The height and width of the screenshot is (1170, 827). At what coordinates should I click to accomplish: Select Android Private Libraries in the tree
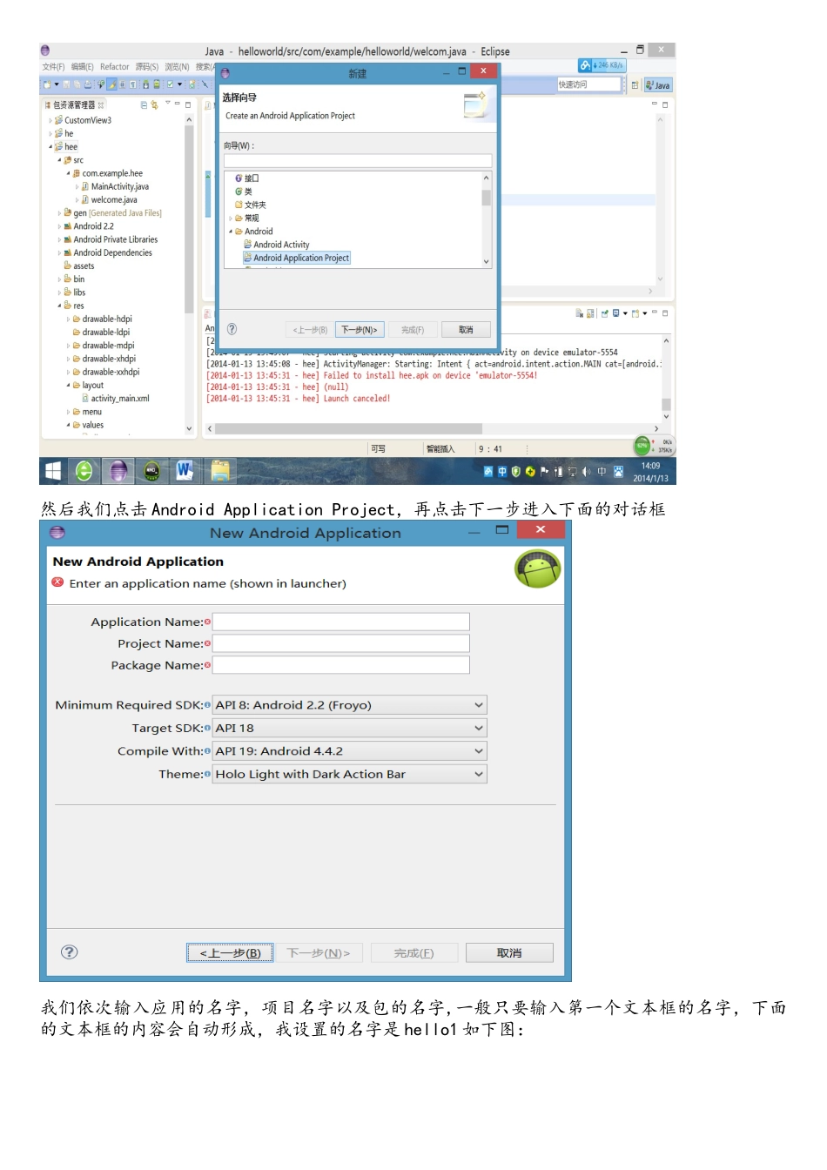[111, 239]
